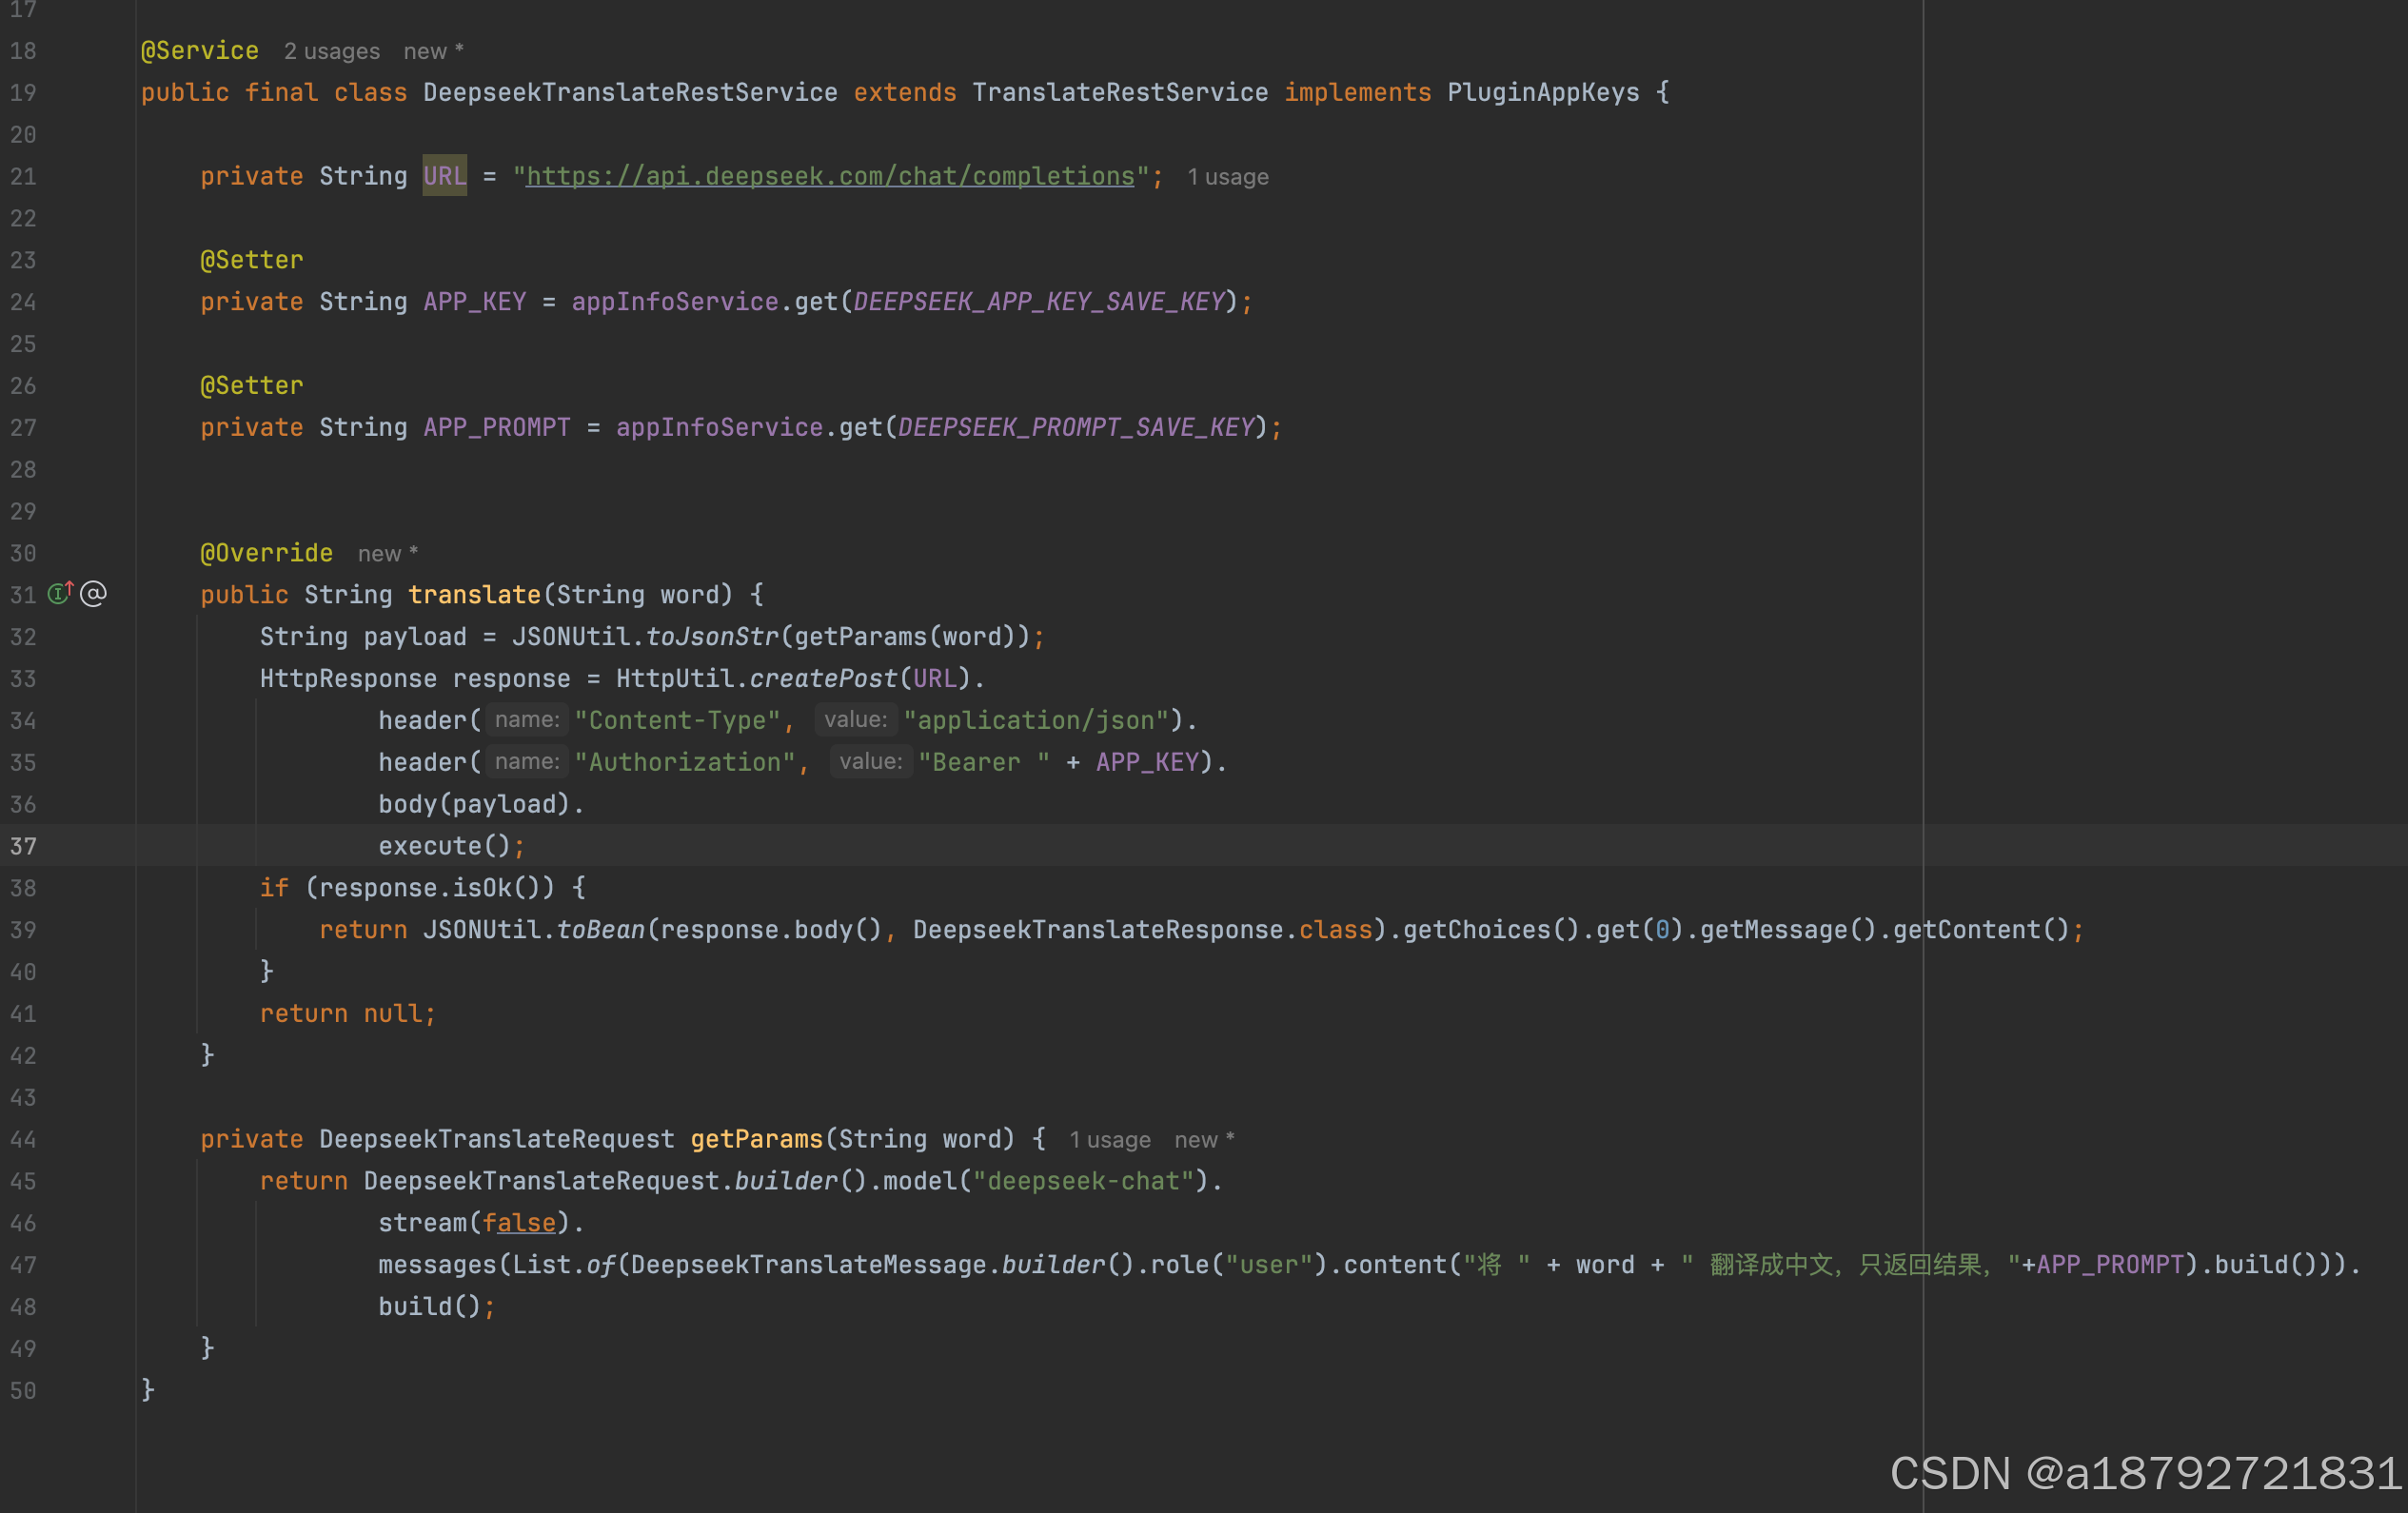Click '1 usage' hint next to URL field
Image resolution: width=2408 pixels, height=1513 pixels.
[1227, 177]
